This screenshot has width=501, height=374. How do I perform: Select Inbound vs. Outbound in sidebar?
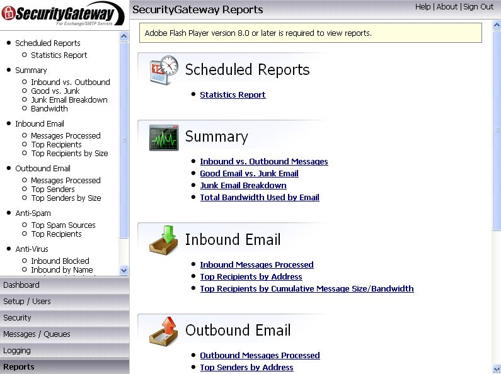[x=71, y=82]
